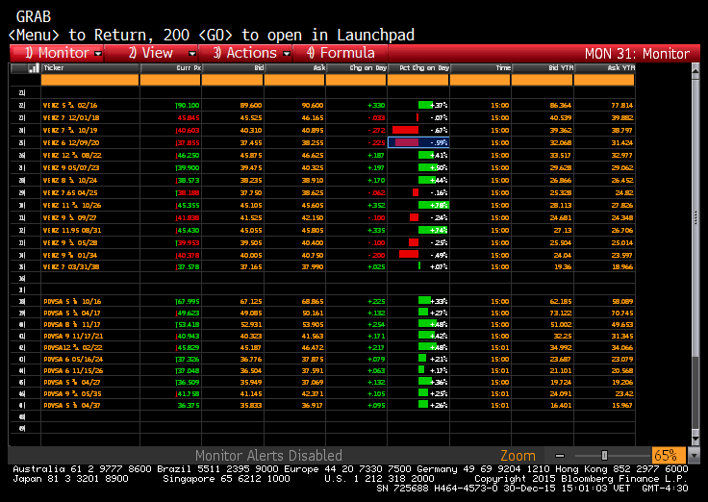The width and height of the screenshot is (708, 502).
Task: Click the scrollbar down arrow
Action: tap(695, 439)
